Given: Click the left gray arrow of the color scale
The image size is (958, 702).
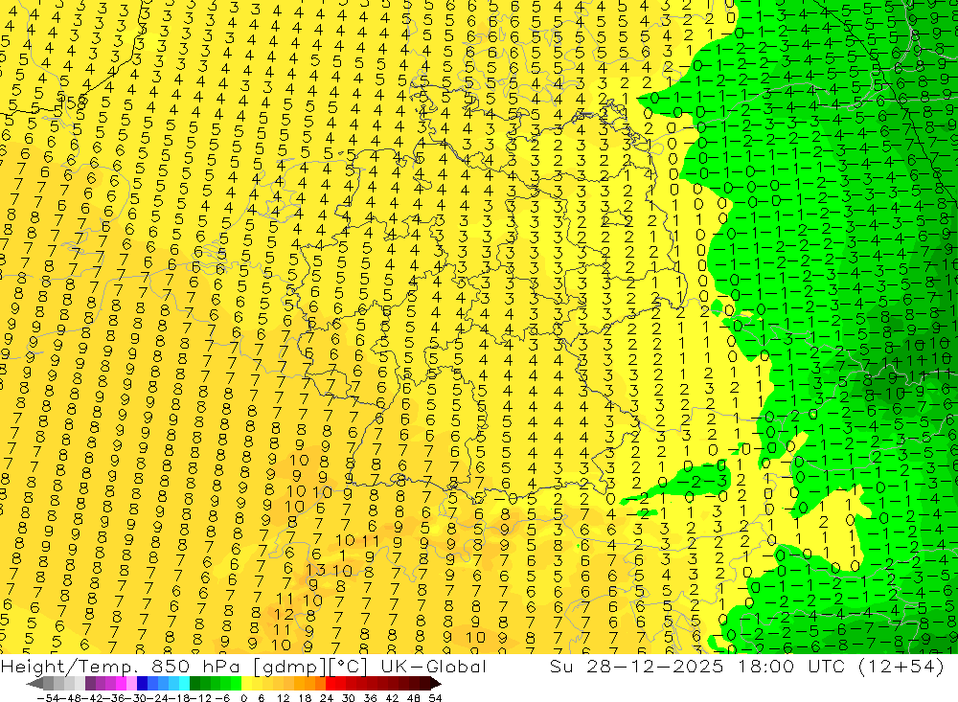Looking at the screenshot, I should (34, 684).
